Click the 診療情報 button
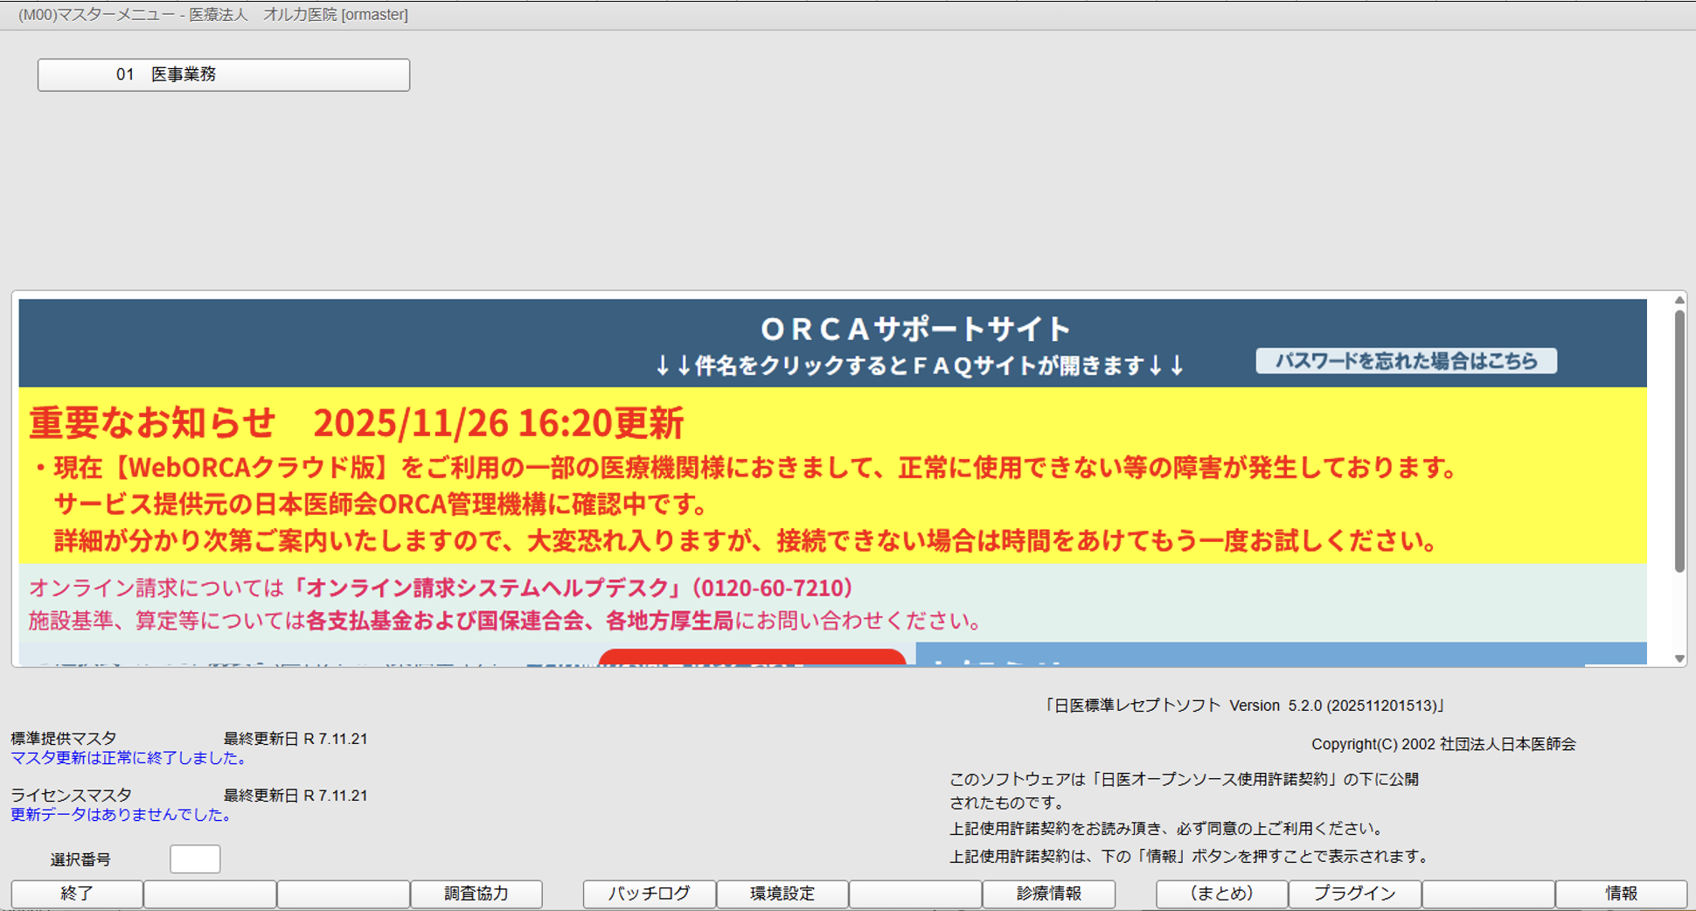1696x911 pixels. pos(1049,894)
